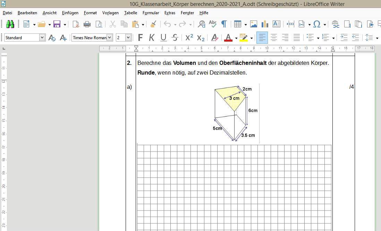Insert an endnote
Viewport: 381px width, 231px height.
coord(358,24)
